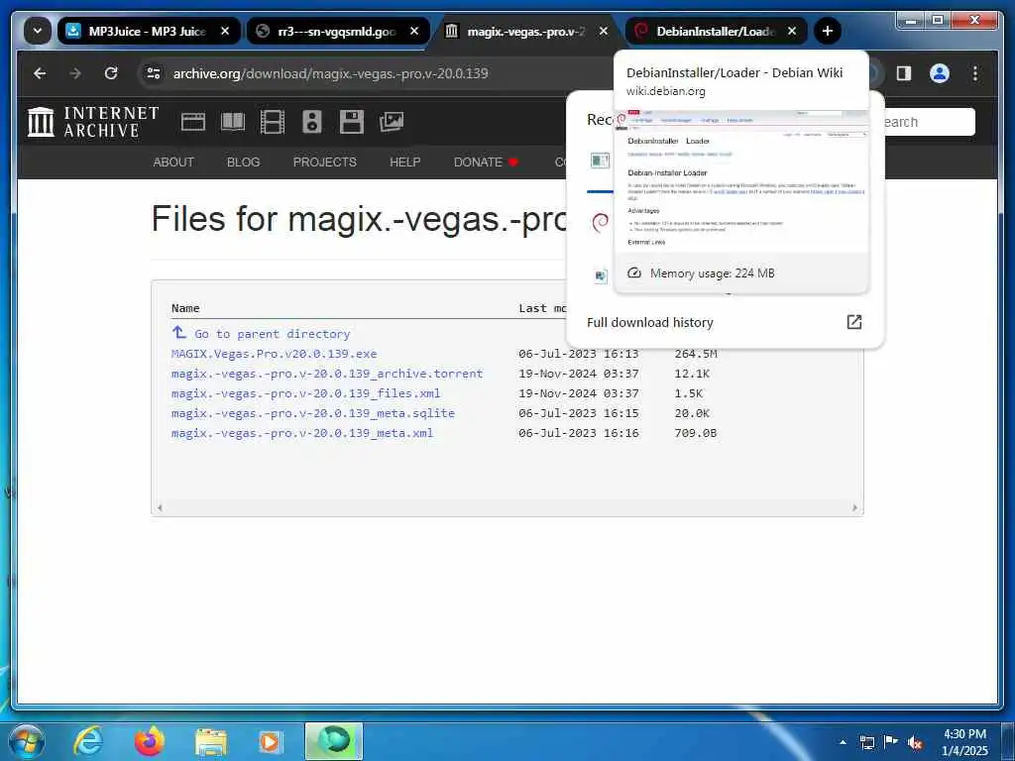Click the archive search field

(929, 122)
